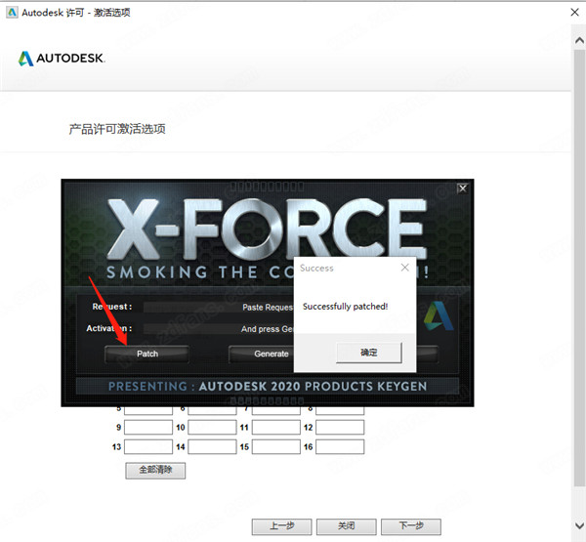Click activation code box 14
This screenshot has width=586, height=542.
point(212,446)
